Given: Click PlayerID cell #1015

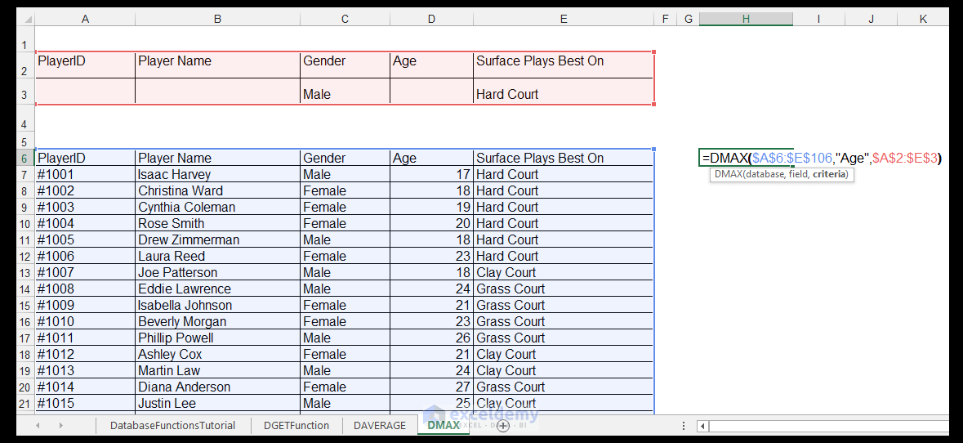Looking at the screenshot, I should [86, 403].
